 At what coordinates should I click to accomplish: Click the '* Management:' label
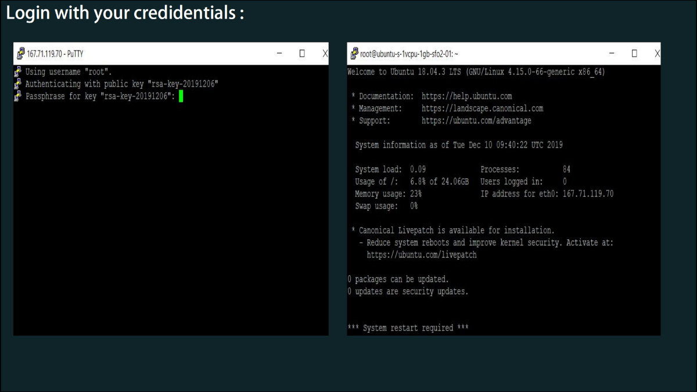click(376, 109)
